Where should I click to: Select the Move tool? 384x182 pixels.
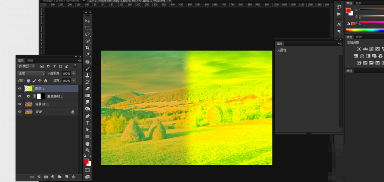87,21
